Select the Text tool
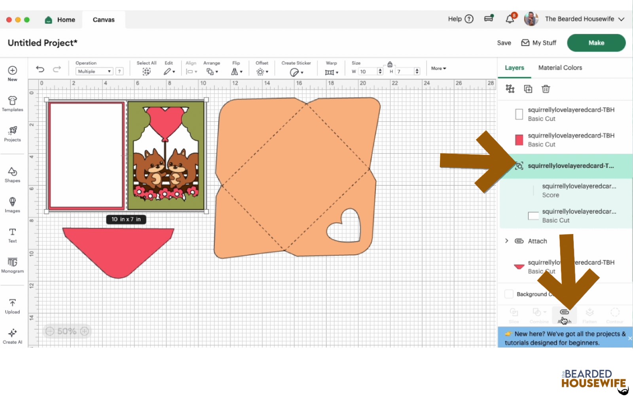This screenshot has height=402, width=633. click(x=12, y=235)
